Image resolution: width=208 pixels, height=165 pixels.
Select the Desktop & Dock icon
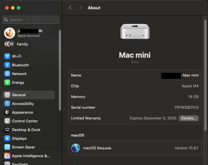[x=7, y=130]
